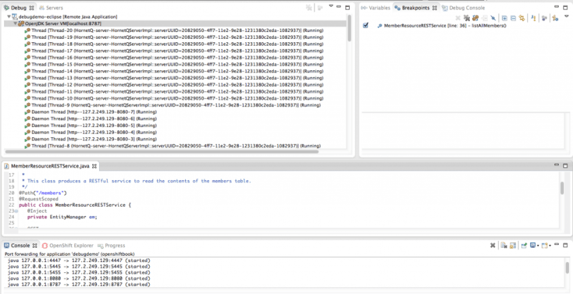Click Skip All Breakpoints icon
Image resolution: width=573 pixels, height=294 pixels.
click(x=494, y=18)
